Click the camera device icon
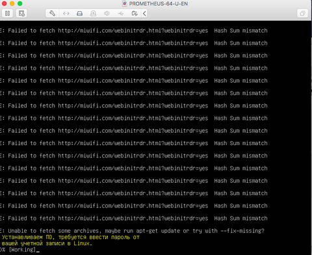Image resolution: width=312 pixels, height=255 pixels. point(94,14)
